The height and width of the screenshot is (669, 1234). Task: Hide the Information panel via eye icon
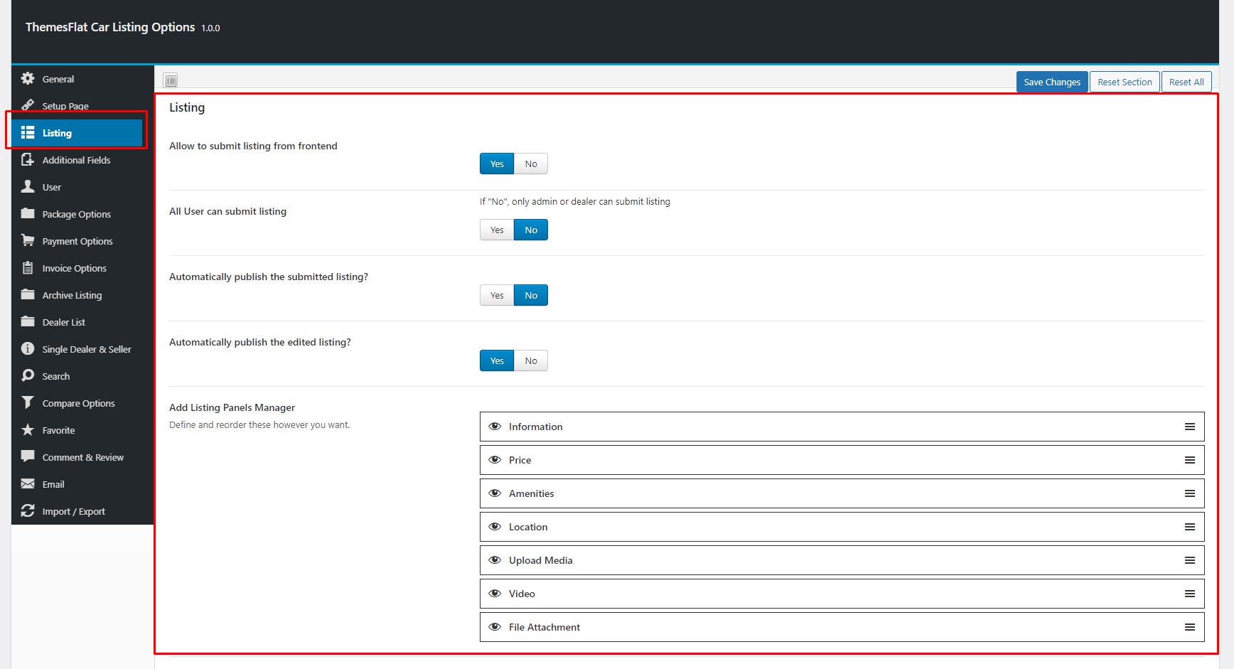pos(495,427)
